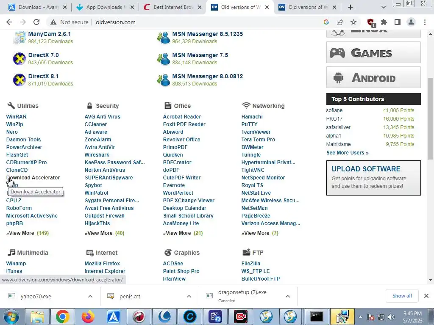
Task: Click the MSN Messenger 7.5 icon
Action: [x=164, y=58]
